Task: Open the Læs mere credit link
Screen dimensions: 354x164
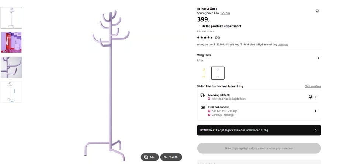Action: pos(283,44)
